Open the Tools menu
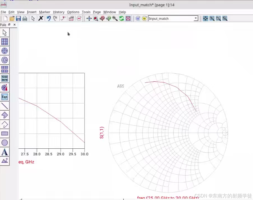 pyautogui.click(x=86, y=12)
